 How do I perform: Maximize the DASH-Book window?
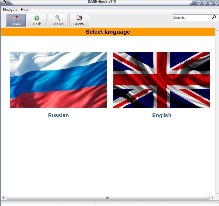211,2
